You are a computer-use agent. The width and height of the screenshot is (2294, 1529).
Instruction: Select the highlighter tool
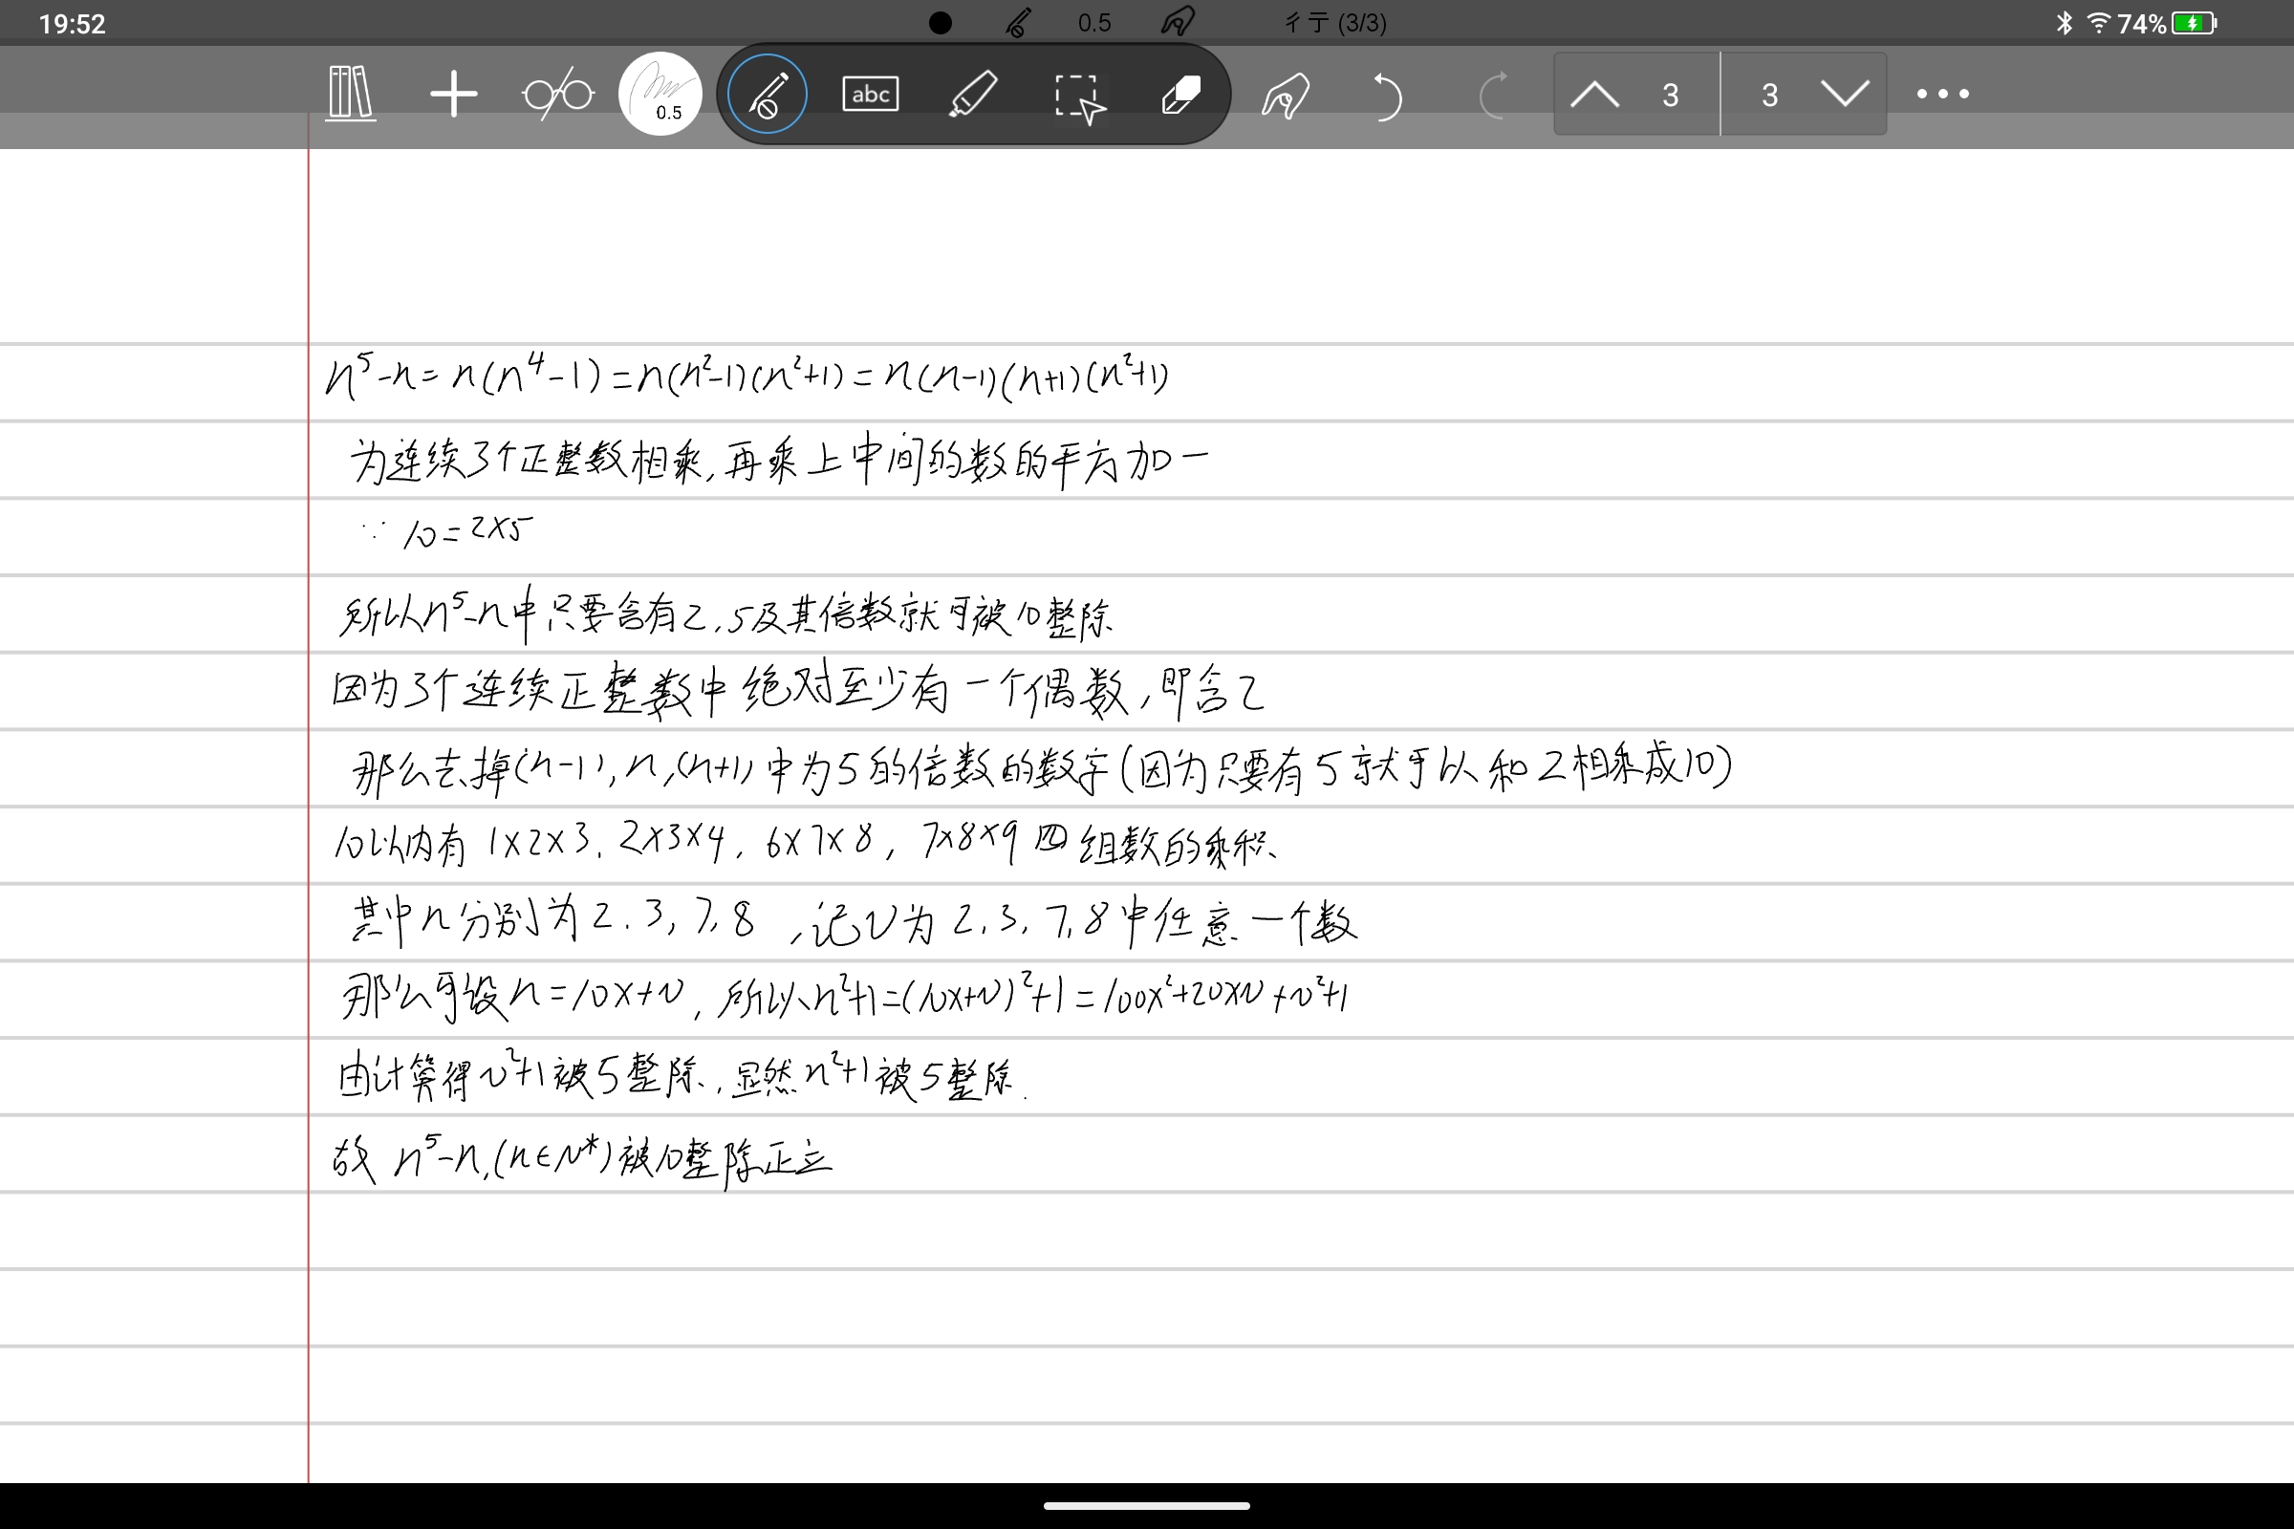[975, 95]
